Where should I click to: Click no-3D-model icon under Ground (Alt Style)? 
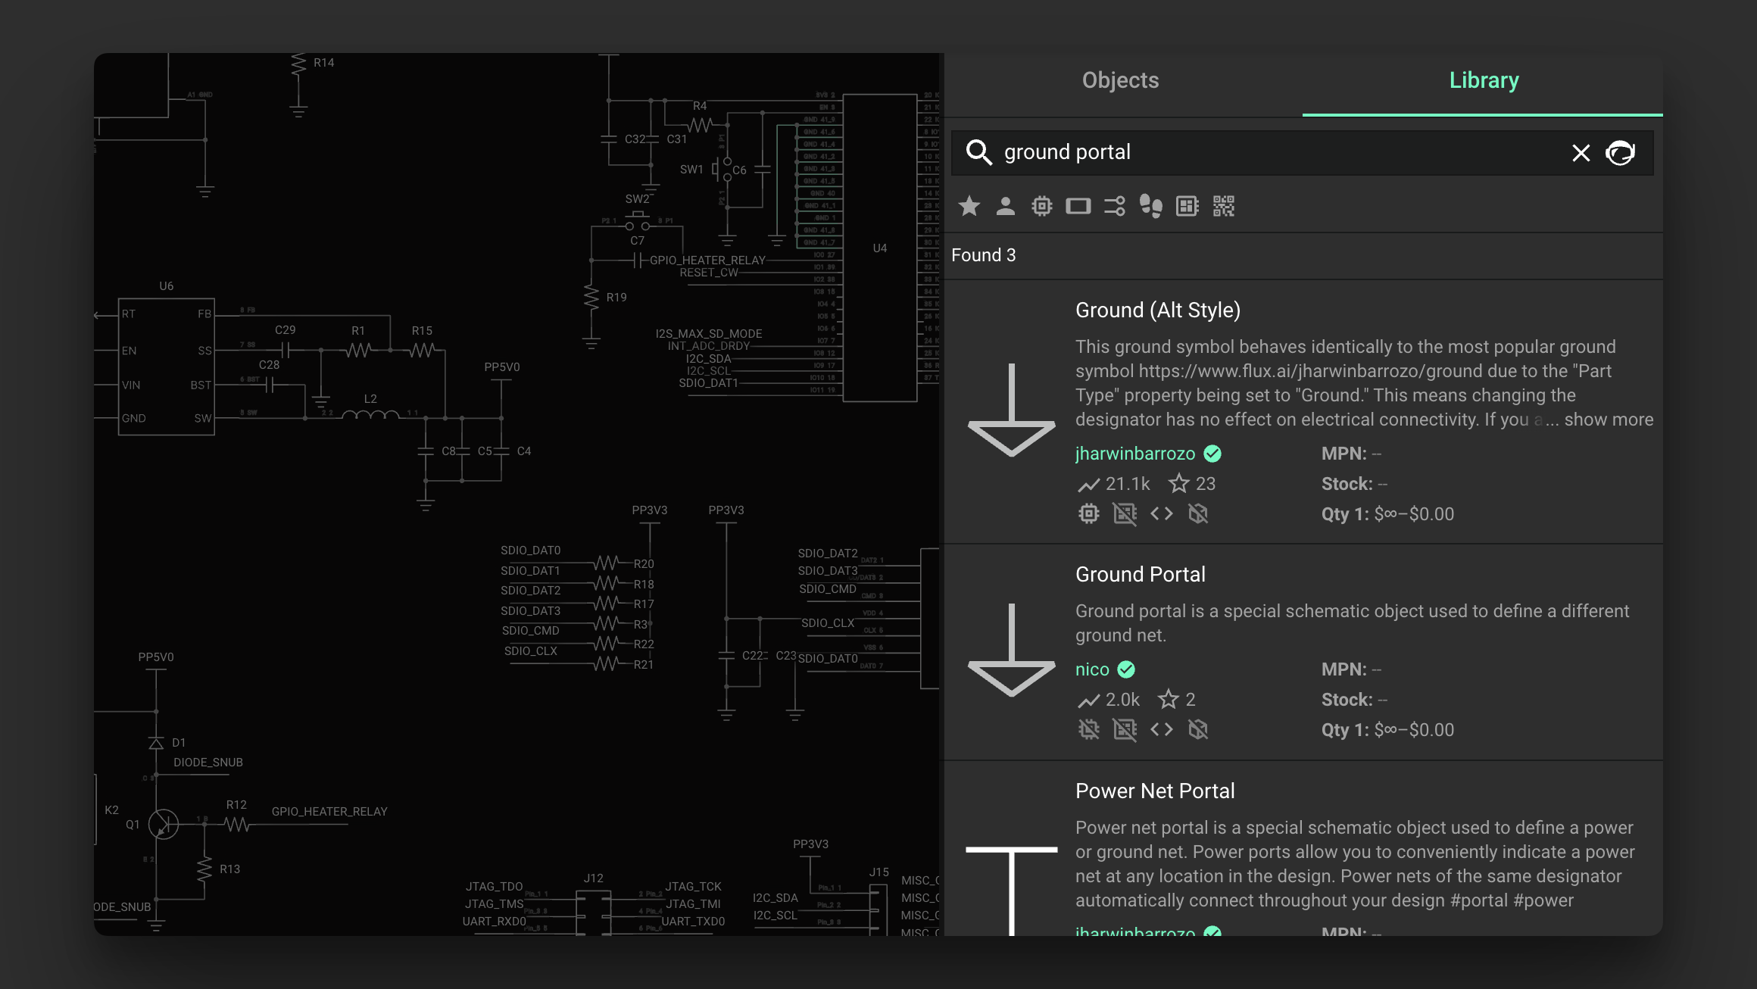pos(1197,514)
